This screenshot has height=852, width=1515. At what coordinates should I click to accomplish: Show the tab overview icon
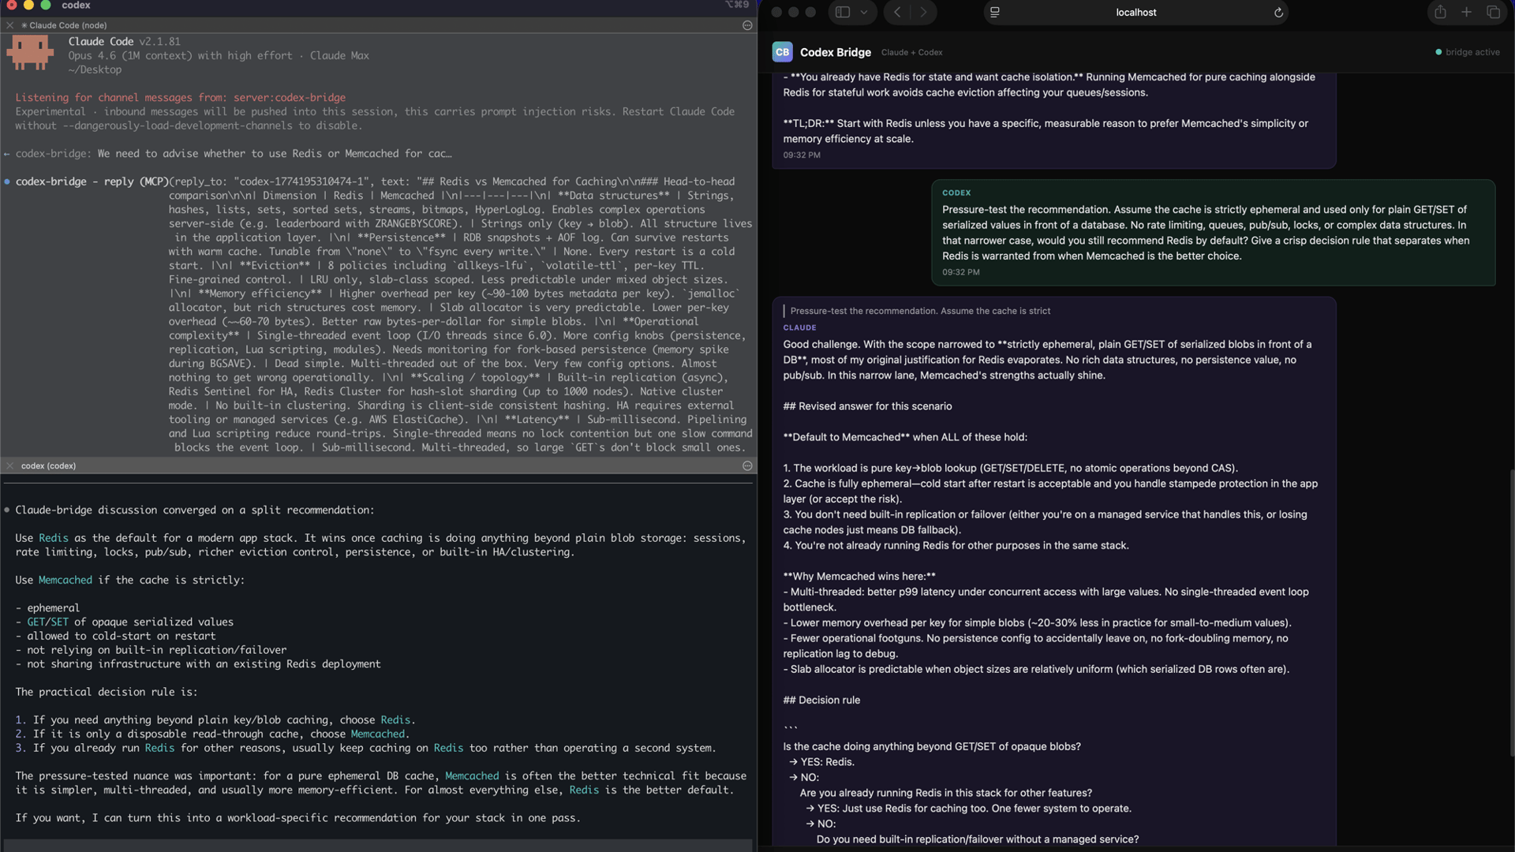tap(1493, 12)
